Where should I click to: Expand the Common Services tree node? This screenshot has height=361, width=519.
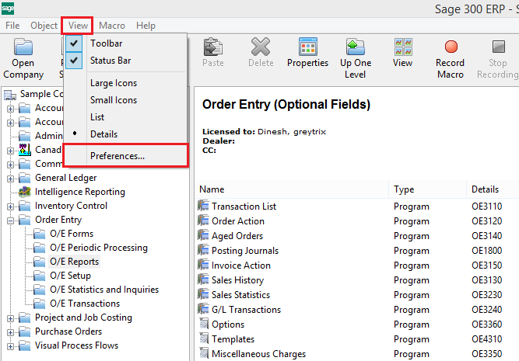click(10, 165)
